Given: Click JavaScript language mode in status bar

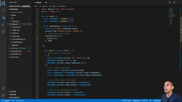Looking at the screenshot, I should [x=157, y=101].
